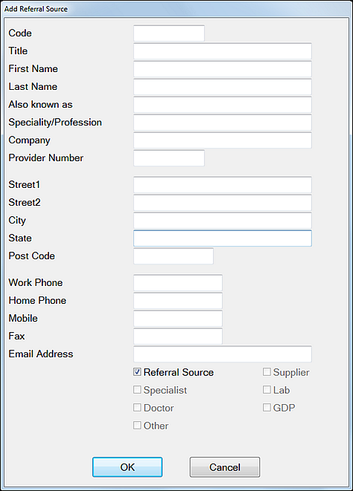Click the City input field

[x=222, y=221]
